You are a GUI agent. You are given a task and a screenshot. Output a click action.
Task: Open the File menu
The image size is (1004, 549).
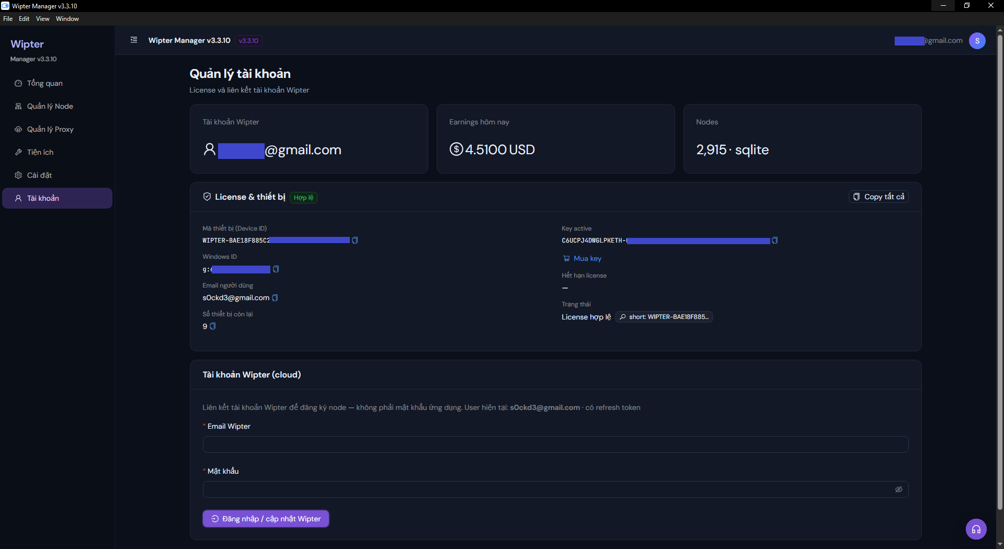coord(8,19)
